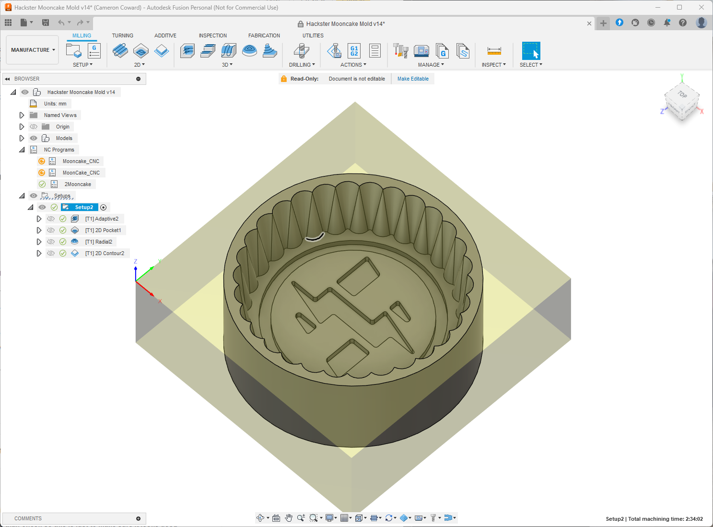713x527 pixels.
Task: Click the Zoom magnifier with plus-minus
Action: [301, 518]
